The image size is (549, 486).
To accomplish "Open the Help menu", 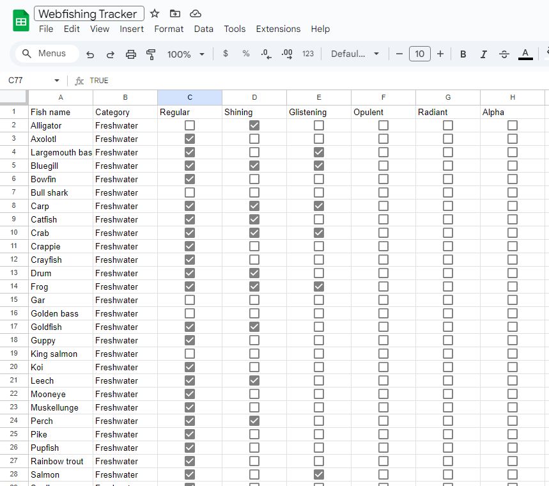I will (320, 29).
